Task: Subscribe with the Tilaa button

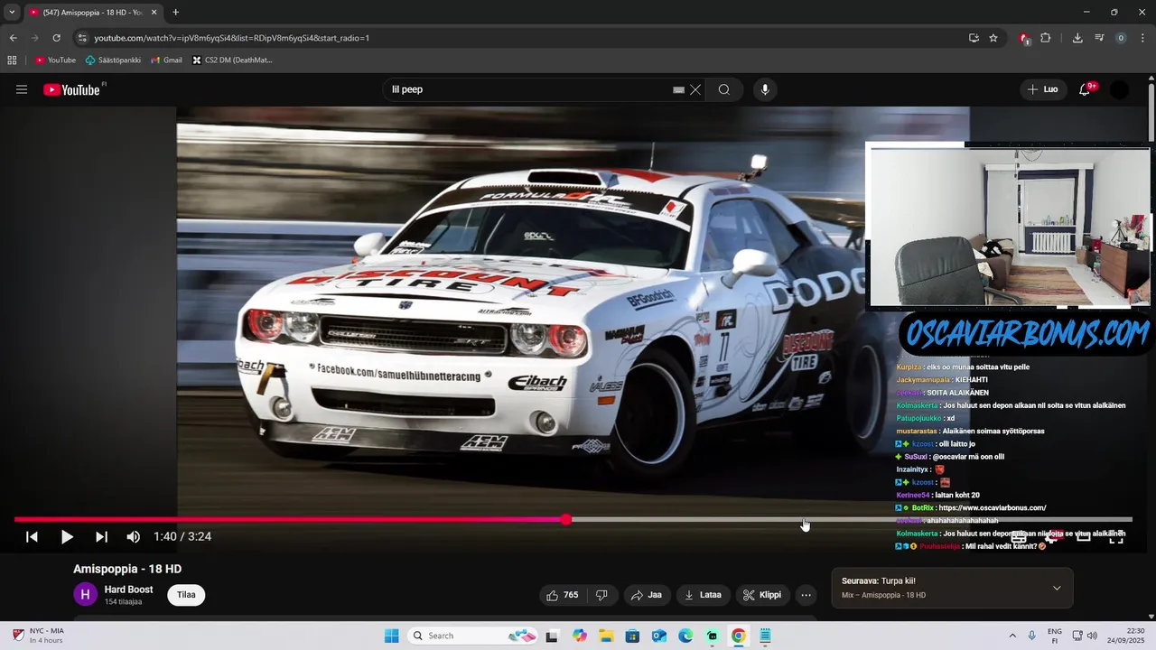Action: coord(186,595)
